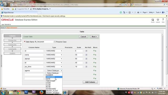Click the Home breadcrumb link

coord(3,28)
